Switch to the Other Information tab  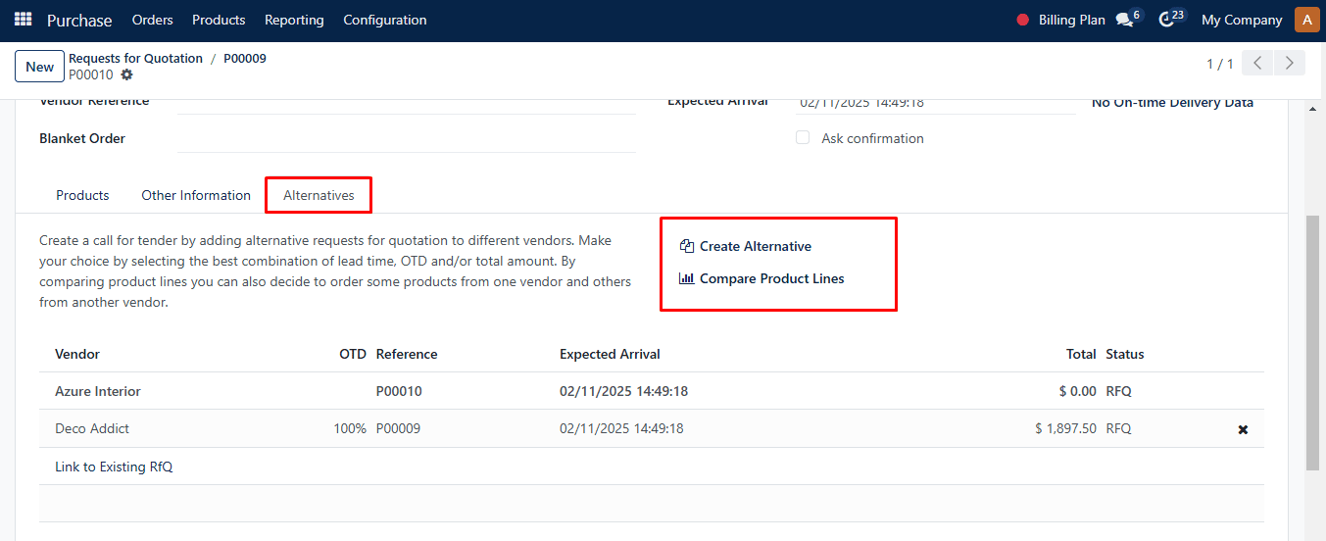coord(196,195)
